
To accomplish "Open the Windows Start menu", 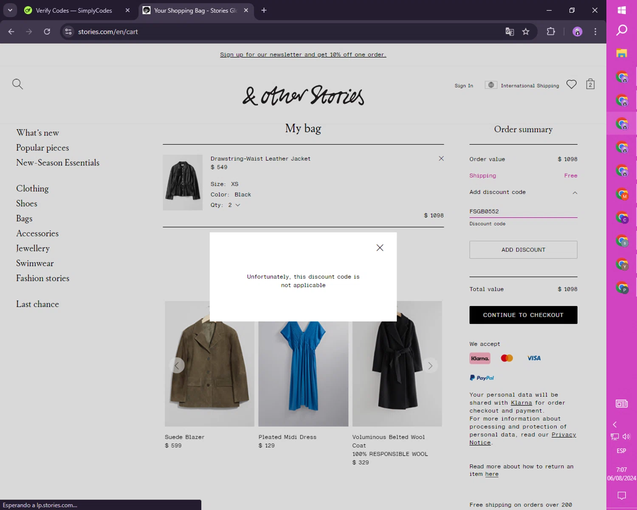I will click(622, 10).
